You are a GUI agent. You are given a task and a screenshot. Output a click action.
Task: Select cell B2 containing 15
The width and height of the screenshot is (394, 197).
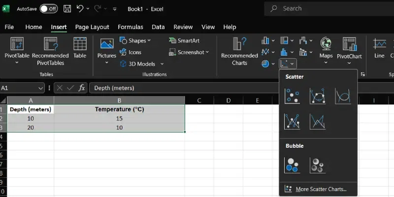[x=119, y=119]
